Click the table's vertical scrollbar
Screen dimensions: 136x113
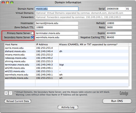130,66
